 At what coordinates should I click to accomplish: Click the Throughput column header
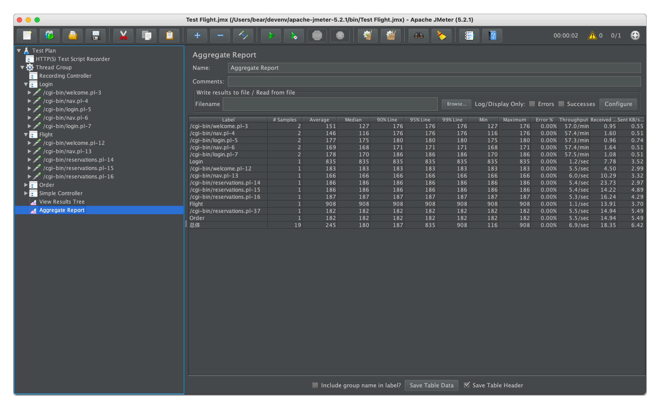click(573, 120)
